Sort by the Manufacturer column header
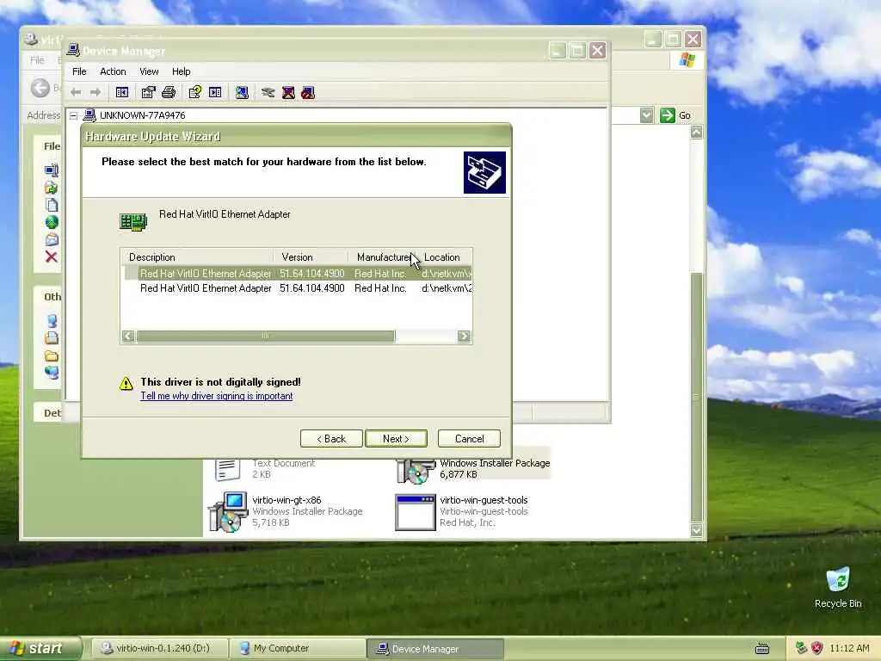Image resolution: width=881 pixels, height=661 pixels. [382, 256]
